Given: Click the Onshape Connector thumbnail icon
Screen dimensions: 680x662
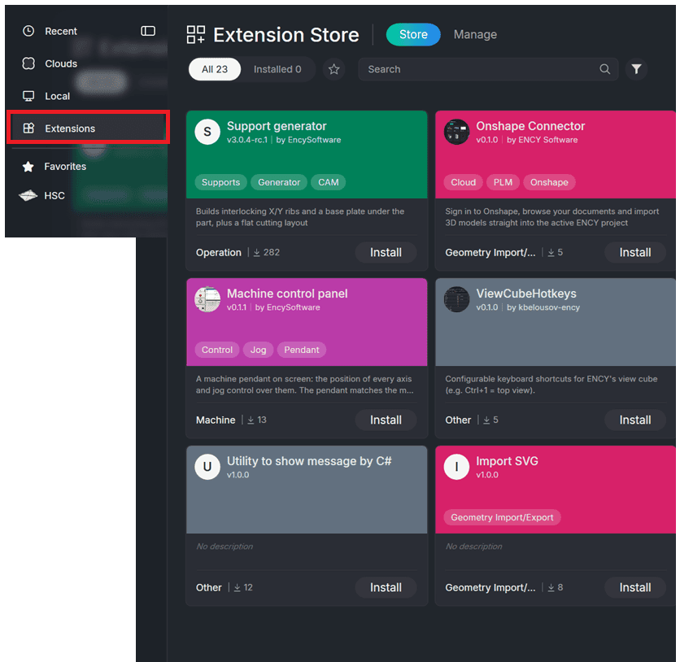Looking at the screenshot, I should coord(456,132).
